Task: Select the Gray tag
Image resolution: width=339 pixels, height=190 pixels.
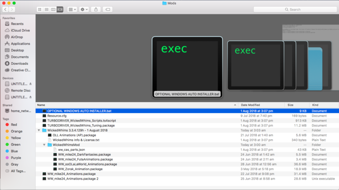Action: tap(14, 164)
